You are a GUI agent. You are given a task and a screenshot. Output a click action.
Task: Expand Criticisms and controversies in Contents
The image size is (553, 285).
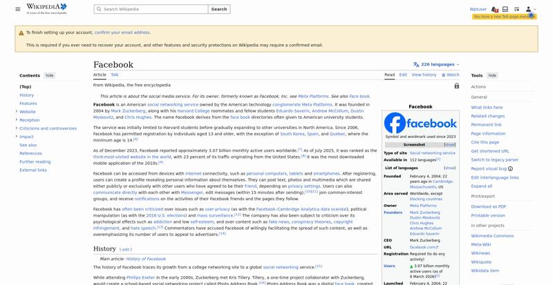(x=17, y=128)
